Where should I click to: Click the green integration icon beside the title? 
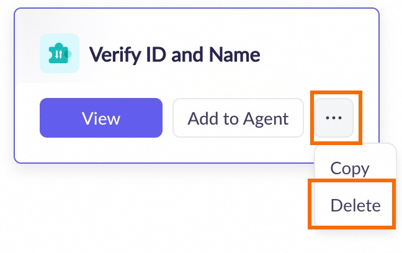tap(59, 53)
